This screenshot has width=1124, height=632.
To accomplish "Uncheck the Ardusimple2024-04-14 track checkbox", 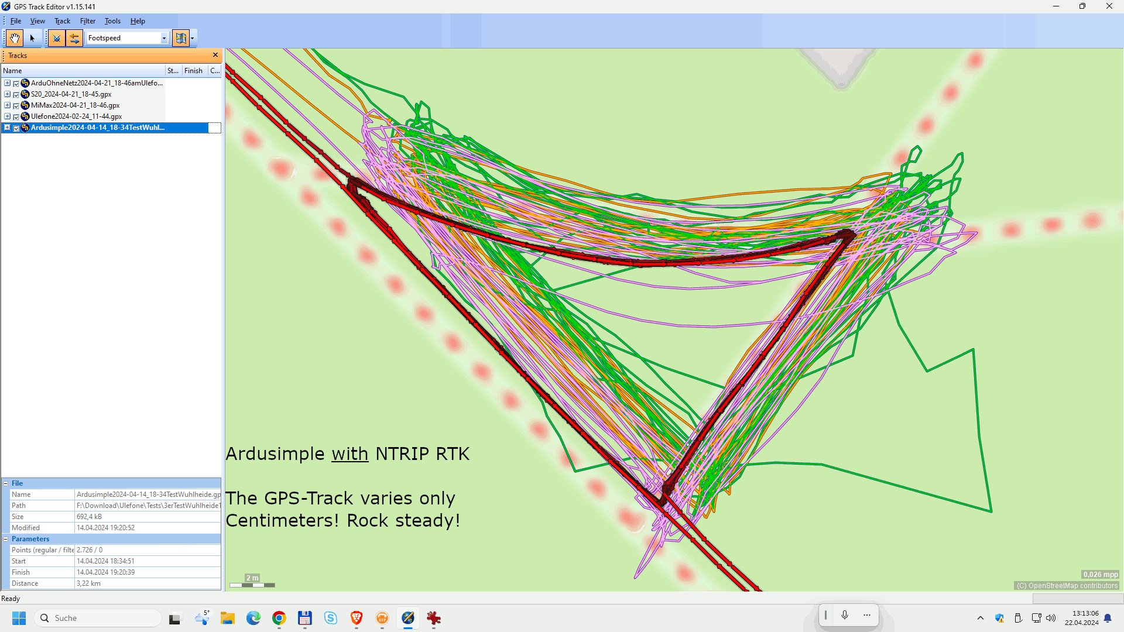I will [16, 128].
